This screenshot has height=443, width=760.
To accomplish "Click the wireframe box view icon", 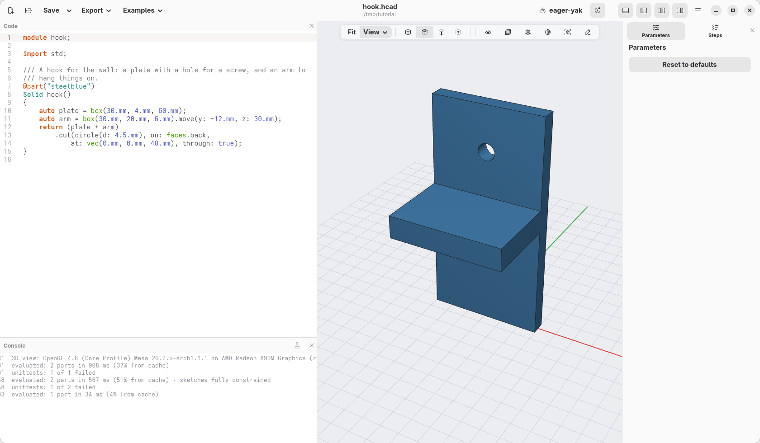I will click(508, 32).
